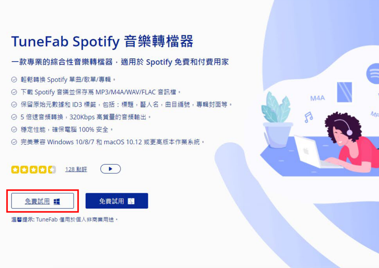The image size is (379, 268).
Task: Click the 溫馨提示 notice text
Action: coord(65,219)
